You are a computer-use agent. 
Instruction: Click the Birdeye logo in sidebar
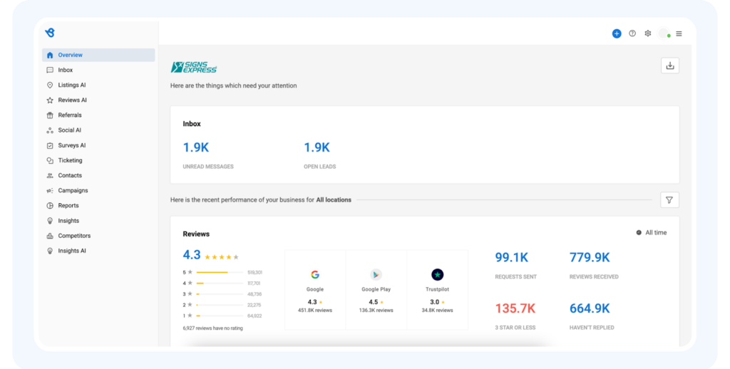coord(49,33)
